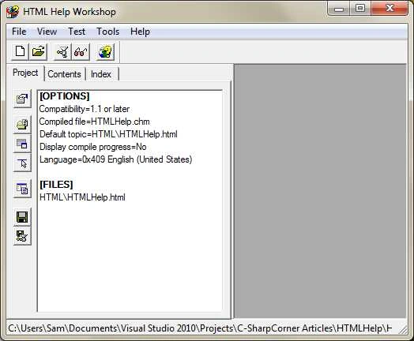Select the [OPTIONS] section header

[x=65, y=96]
